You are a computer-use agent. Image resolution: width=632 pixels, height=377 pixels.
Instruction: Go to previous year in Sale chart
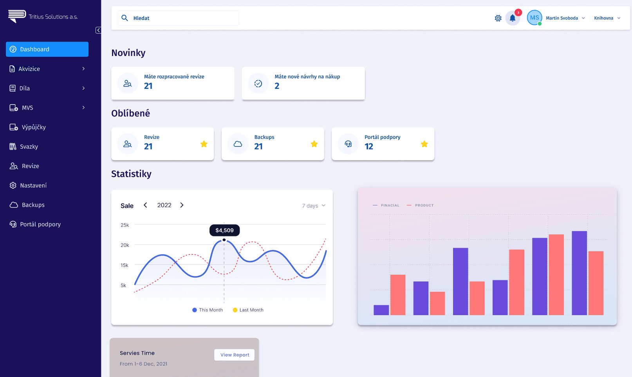[145, 205]
